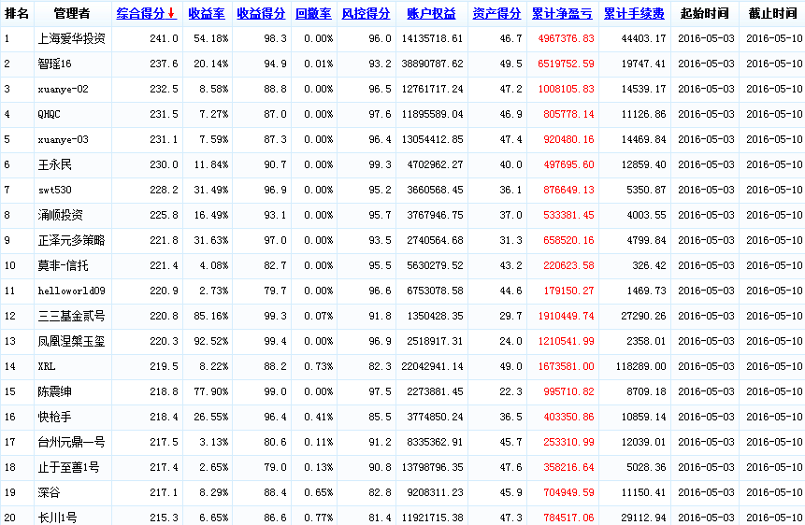Click return rate 92.52%
This screenshot has width=805, height=525.
(211, 341)
